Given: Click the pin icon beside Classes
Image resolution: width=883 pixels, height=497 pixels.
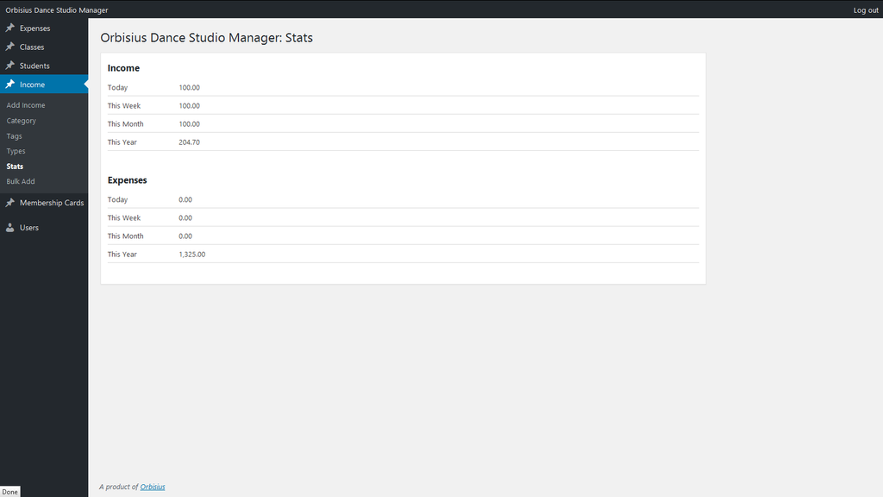Looking at the screenshot, I should [x=10, y=47].
